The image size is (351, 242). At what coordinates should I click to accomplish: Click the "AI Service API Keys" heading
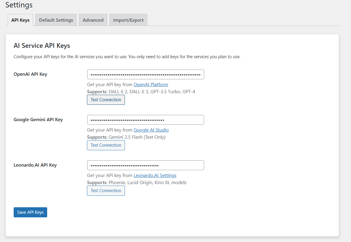tap(42, 46)
